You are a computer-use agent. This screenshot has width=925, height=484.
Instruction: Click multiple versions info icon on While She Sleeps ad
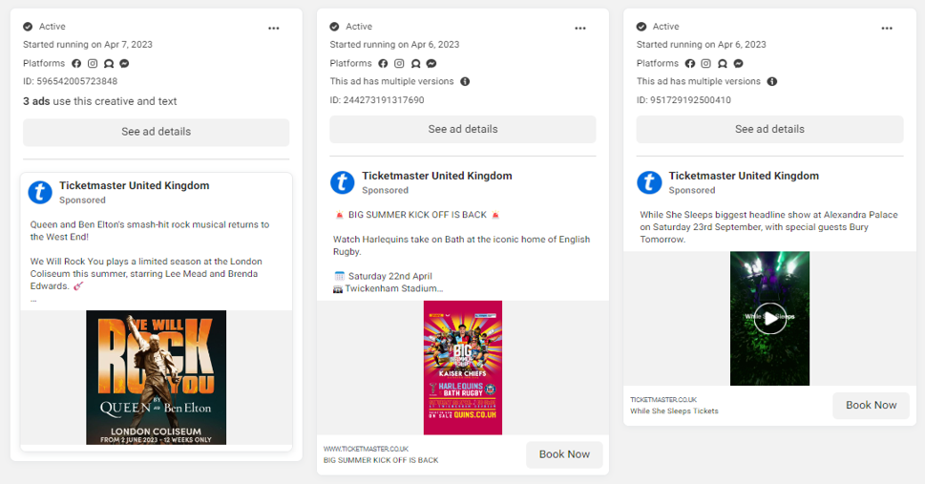(771, 81)
